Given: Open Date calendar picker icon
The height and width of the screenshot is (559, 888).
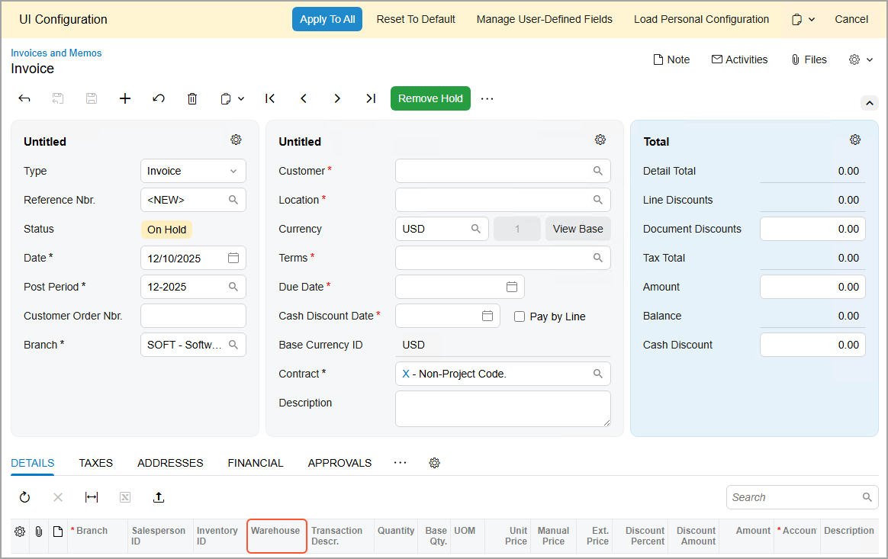Looking at the screenshot, I should [x=233, y=259].
